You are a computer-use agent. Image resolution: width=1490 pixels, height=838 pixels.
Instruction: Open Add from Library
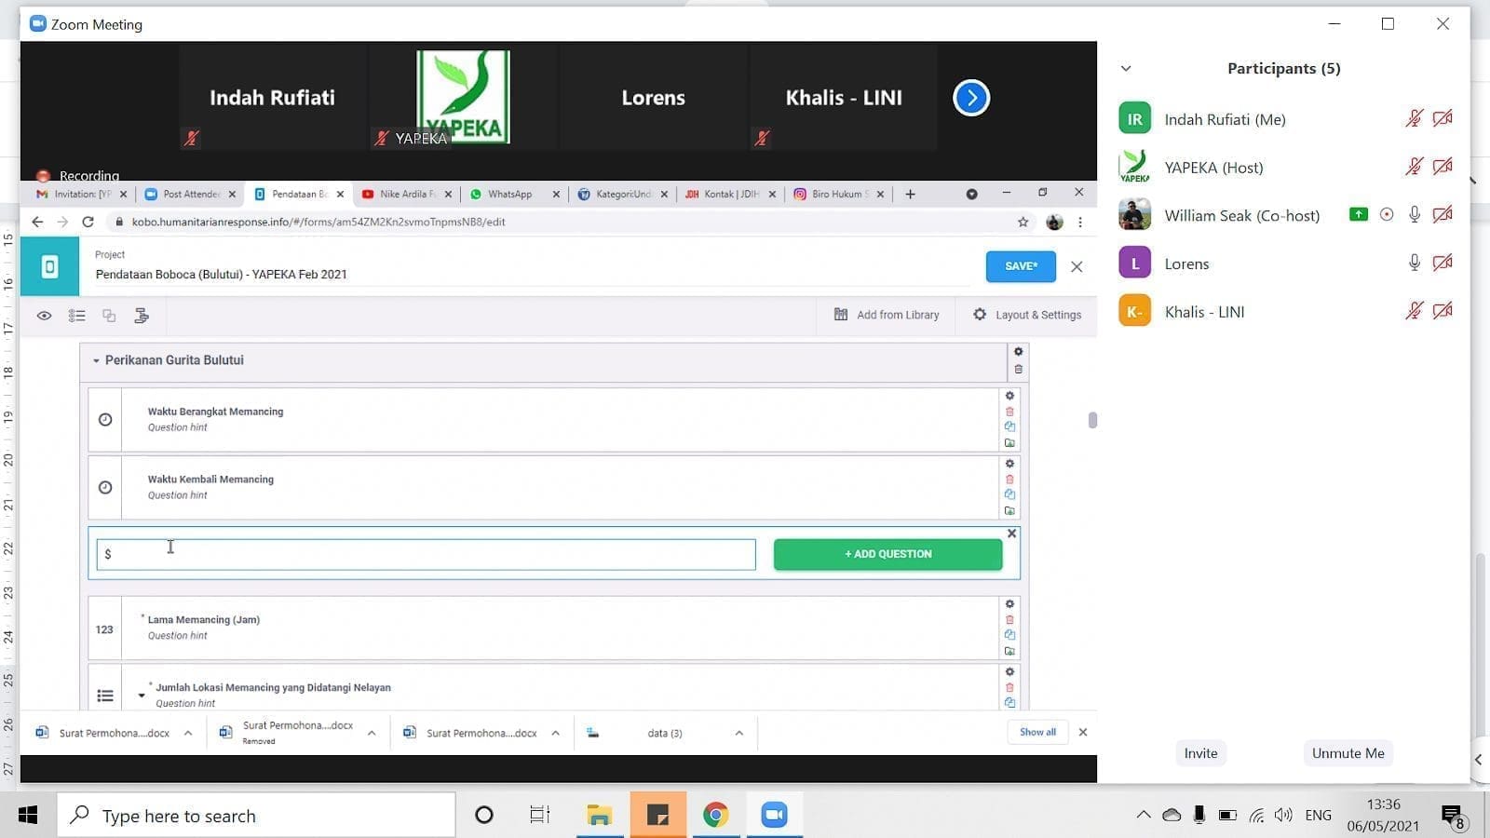click(886, 315)
